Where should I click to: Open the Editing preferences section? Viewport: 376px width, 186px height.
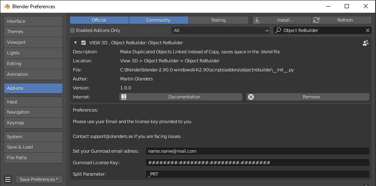33,64
